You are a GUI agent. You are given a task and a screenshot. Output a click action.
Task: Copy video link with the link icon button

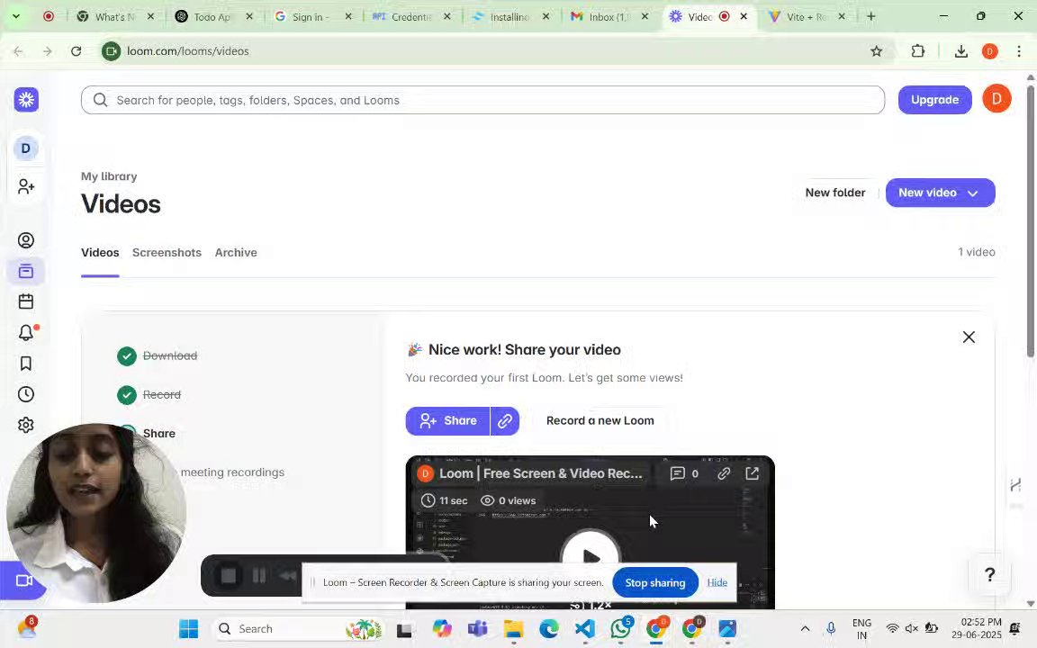coord(505,421)
